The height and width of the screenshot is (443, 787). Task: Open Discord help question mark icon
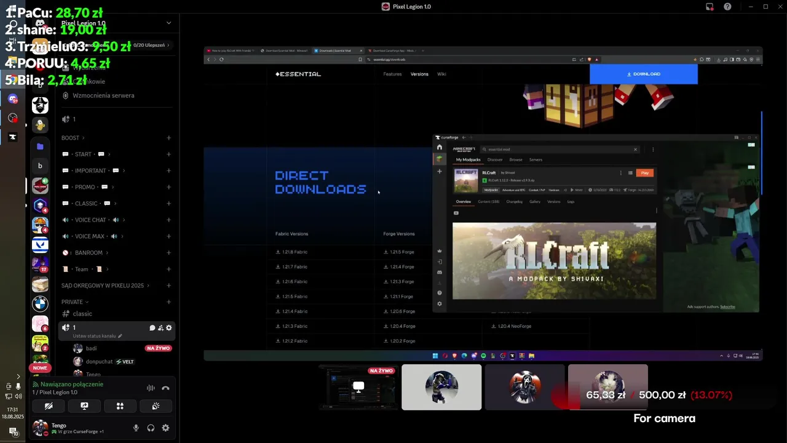(x=727, y=7)
